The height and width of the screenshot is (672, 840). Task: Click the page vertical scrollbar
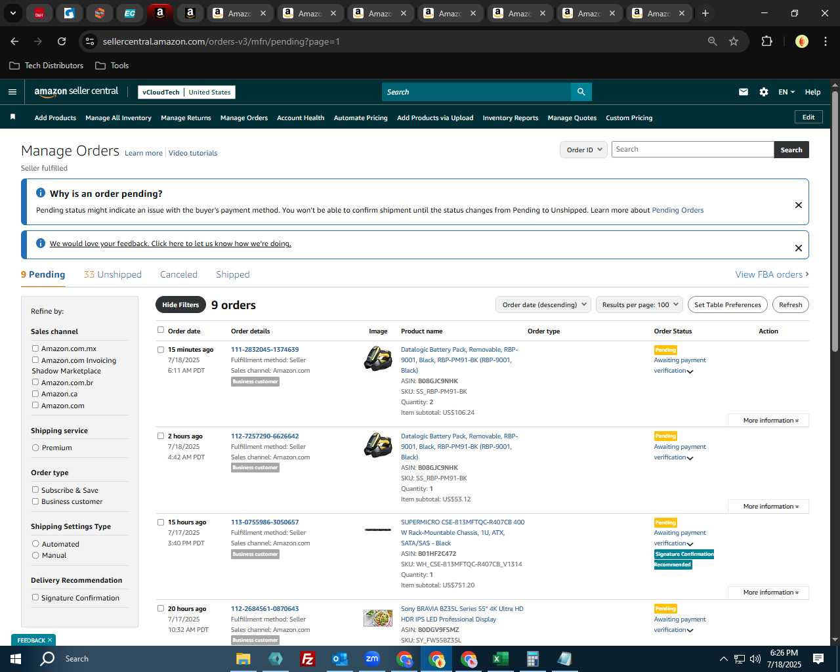coord(835,223)
